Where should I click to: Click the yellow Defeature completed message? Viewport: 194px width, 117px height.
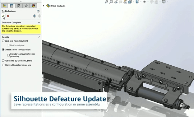click(x=21, y=29)
